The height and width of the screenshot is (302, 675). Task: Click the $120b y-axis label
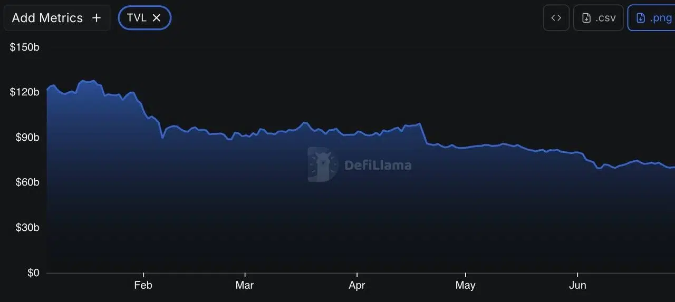coord(25,92)
